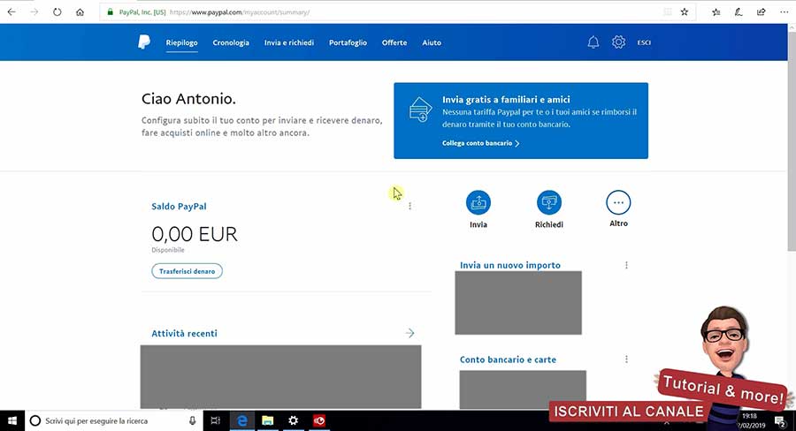This screenshot has width=796, height=431.
Task: Go to browser home page
Action: pos(80,11)
